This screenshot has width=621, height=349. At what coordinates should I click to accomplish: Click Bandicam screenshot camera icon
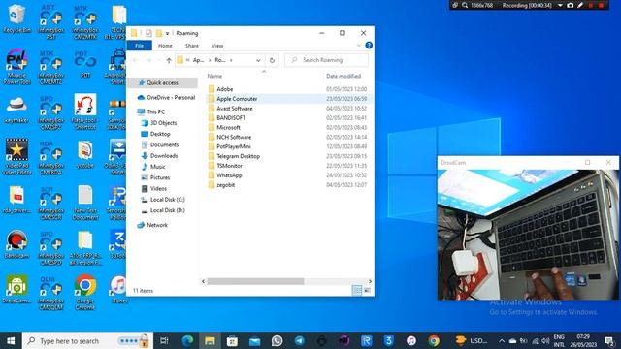[570, 5]
